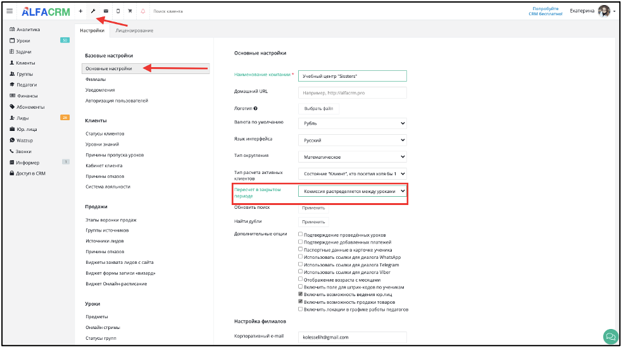The width and height of the screenshot is (621, 348).
Task: Toggle Подтверждение добавленных платежей checkbox
Action: click(x=301, y=242)
